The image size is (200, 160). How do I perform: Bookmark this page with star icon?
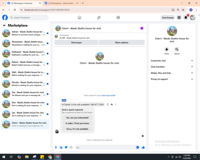pyautogui.click(x=183, y=10)
